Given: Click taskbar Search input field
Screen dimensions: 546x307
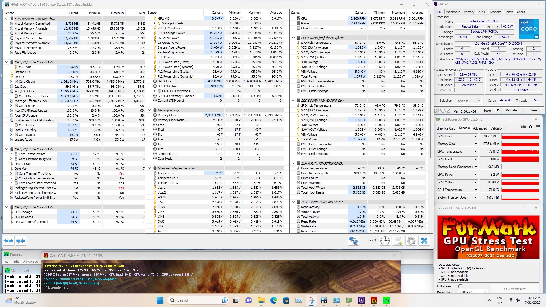Looking at the screenshot, I should tap(198, 300).
